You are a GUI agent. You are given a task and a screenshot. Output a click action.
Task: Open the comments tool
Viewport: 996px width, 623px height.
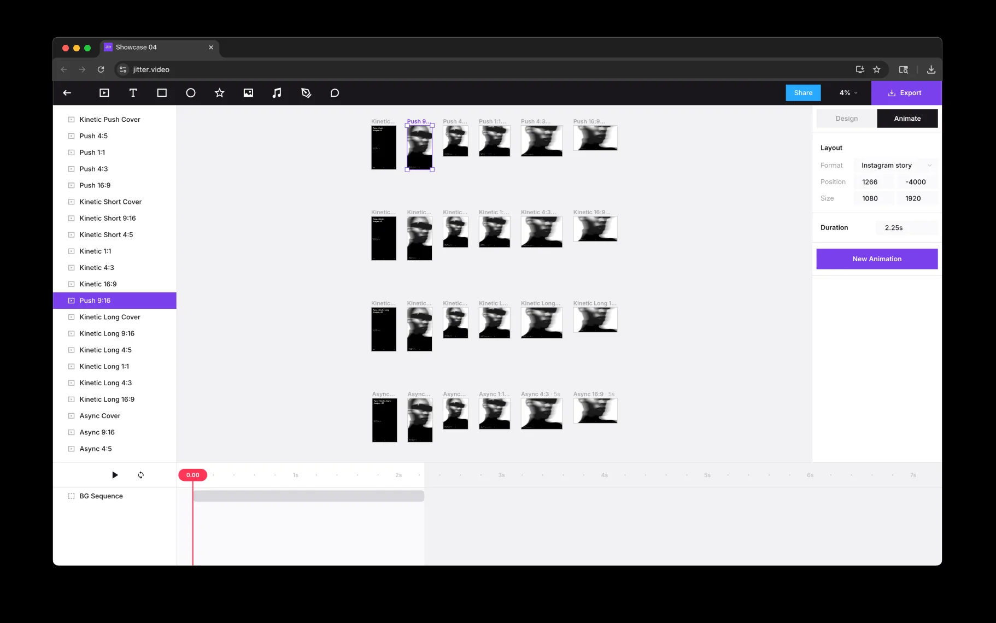coord(335,93)
